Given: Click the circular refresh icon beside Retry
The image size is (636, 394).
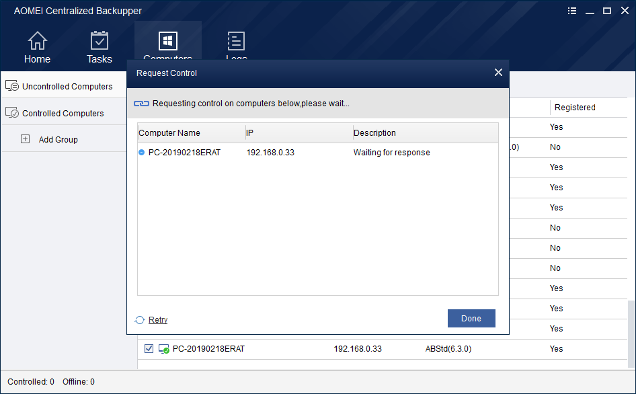Looking at the screenshot, I should (140, 320).
